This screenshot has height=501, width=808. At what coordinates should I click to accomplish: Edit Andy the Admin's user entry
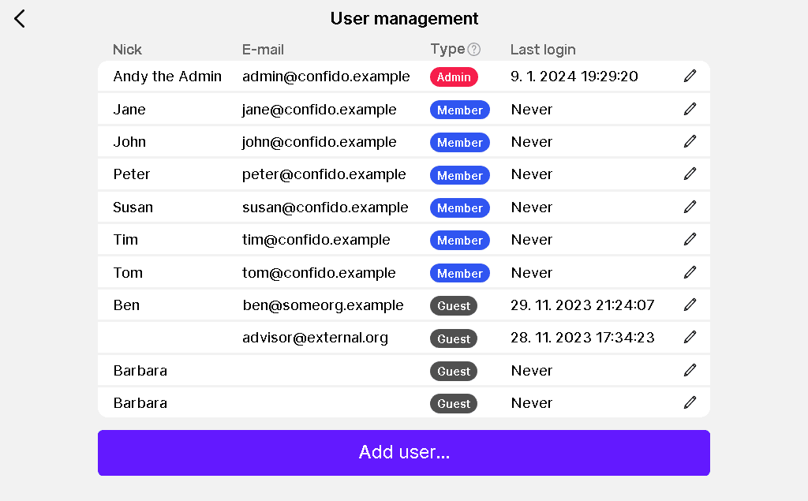pos(690,77)
